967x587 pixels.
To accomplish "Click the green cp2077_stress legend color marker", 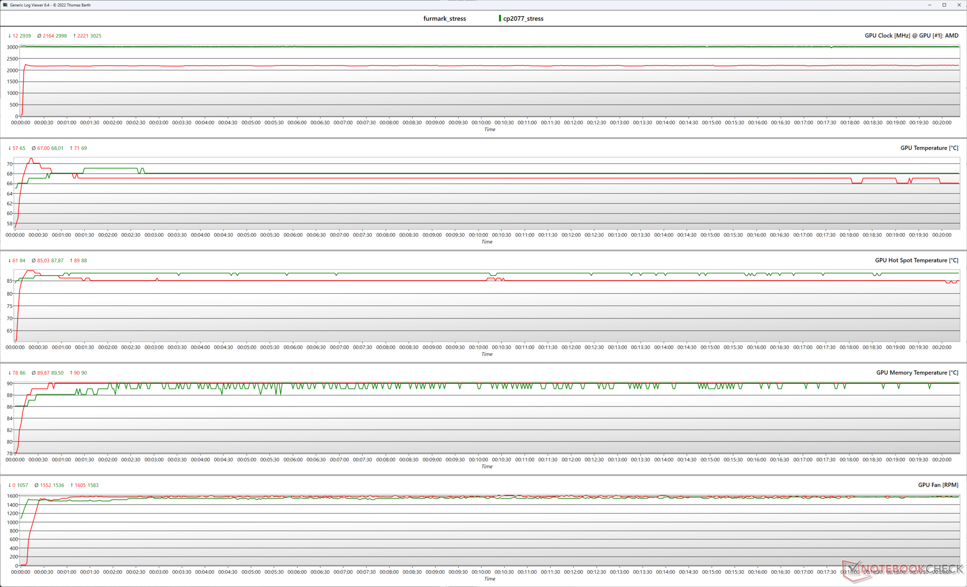I will (500, 18).
